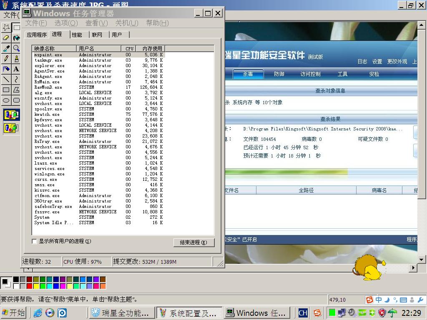The width and height of the screenshot is (427, 320).
Task: Open the 文件 menu in Task Manager
Action: coord(36,23)
